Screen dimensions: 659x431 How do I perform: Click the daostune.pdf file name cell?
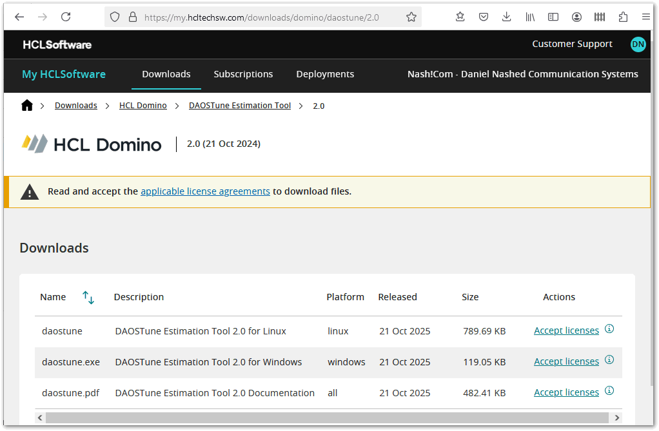(71, 393)
